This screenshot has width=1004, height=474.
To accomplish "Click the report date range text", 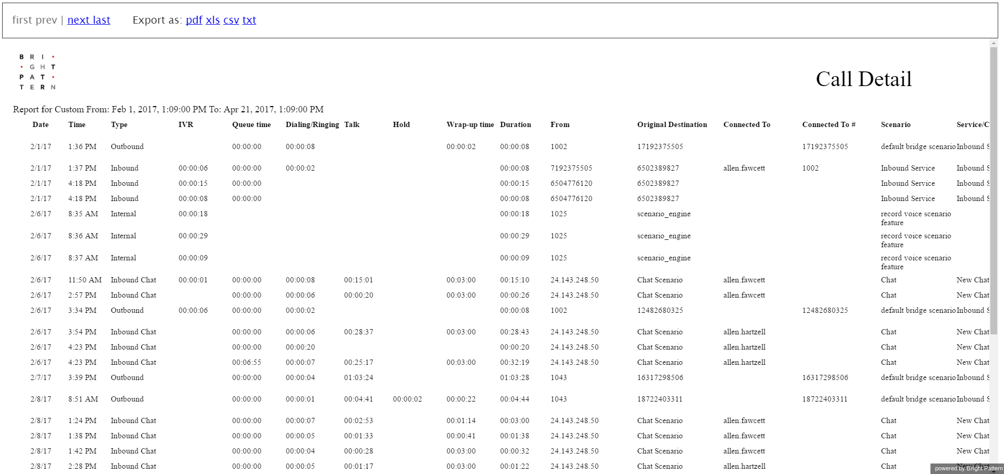I will [x=168, y=109].
